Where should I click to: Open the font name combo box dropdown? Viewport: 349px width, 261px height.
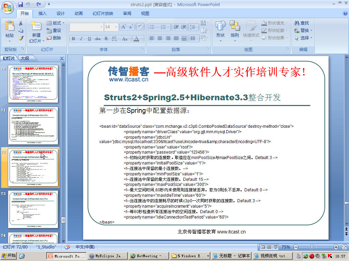[101, 27]
